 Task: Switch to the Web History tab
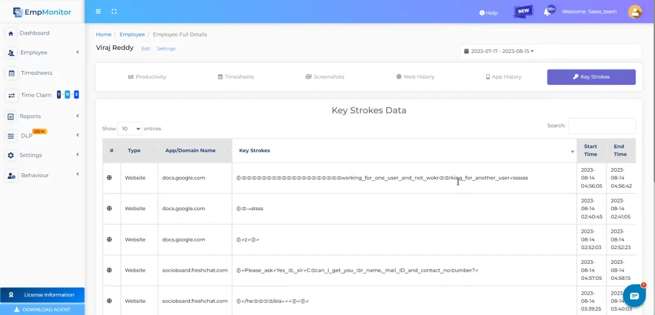click(414, 77)
